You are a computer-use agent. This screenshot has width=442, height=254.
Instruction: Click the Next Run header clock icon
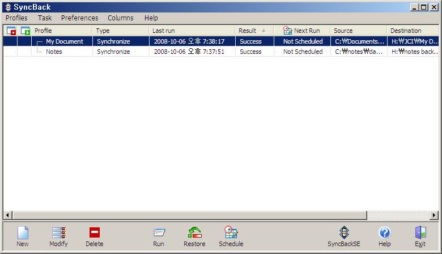click(x=287, y=31)
